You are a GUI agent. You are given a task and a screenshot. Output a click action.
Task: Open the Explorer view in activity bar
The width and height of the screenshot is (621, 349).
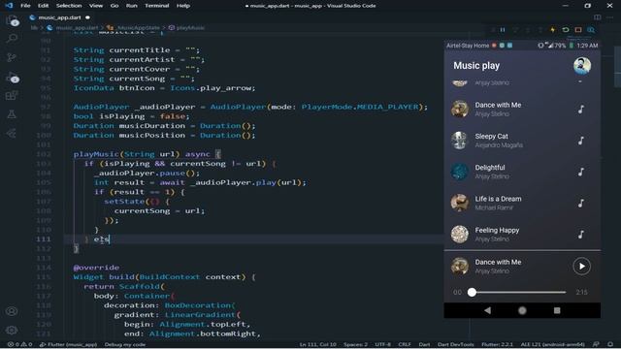pyautogui.click(x=12, y=20)
